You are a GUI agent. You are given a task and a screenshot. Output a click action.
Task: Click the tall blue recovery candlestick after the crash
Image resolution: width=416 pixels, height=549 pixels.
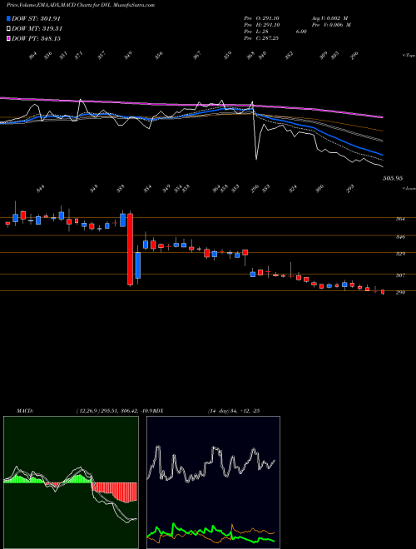click(x=138, y=265)
